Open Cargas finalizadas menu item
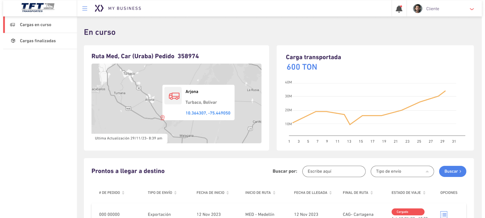Image resolution: width=485 pixels, height=218 pixels. click(x=40, y=41)
